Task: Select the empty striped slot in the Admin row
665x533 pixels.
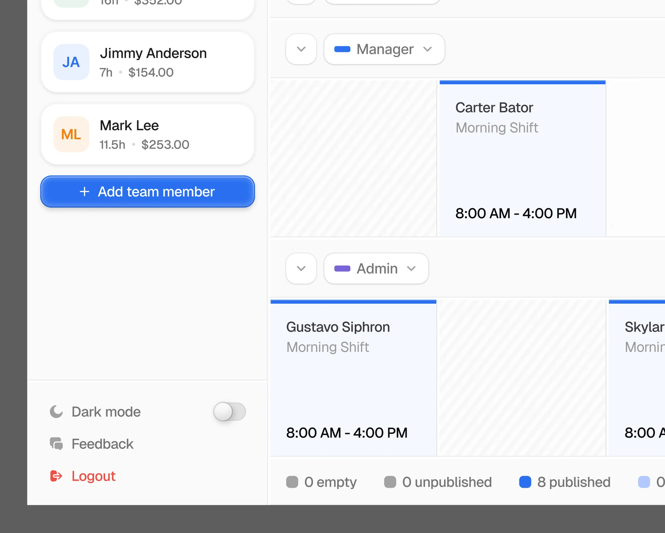Action: pos(522,378)
